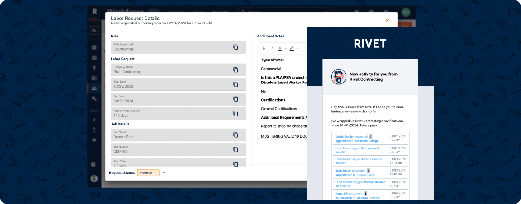Open Aaron Lewis link in email
Screen dimensions: 521x204
369,159
